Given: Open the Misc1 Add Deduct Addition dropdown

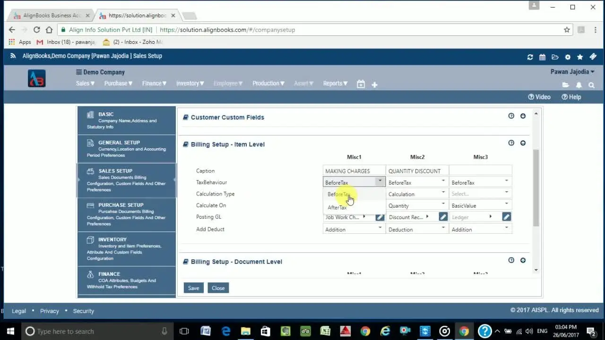Looking at the screenshot, I should pyautogui.click(x=354, y=229).
